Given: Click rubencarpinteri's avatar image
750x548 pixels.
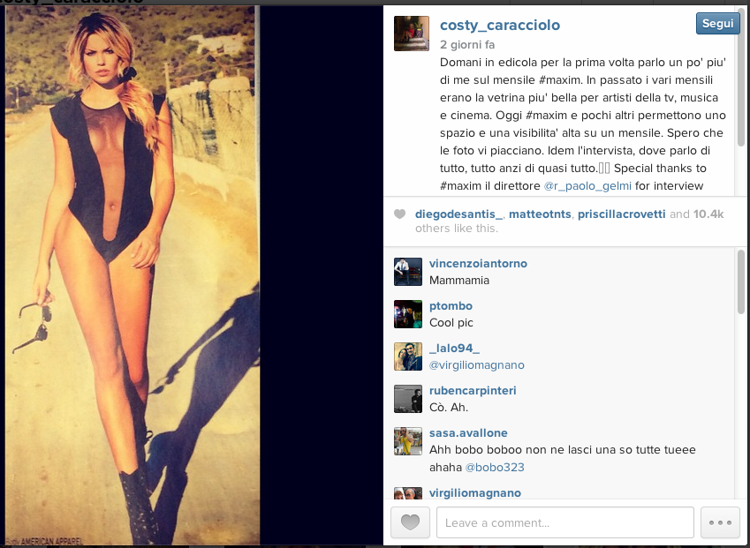Looking at the screenshot, I should 408,399.
